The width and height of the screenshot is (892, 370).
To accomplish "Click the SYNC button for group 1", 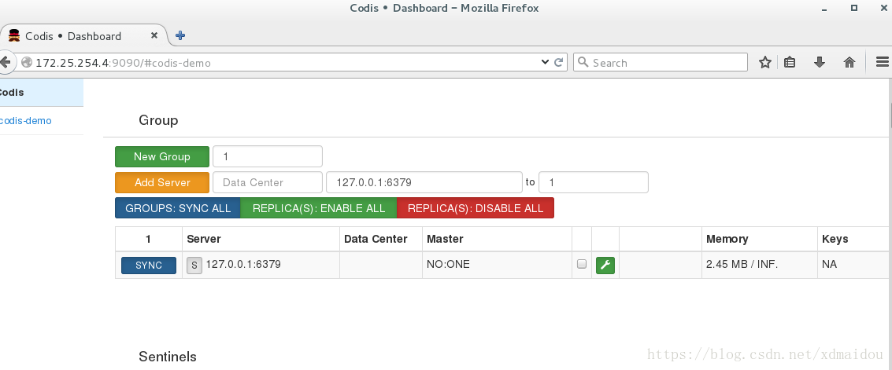I will (x=149, y=265).
